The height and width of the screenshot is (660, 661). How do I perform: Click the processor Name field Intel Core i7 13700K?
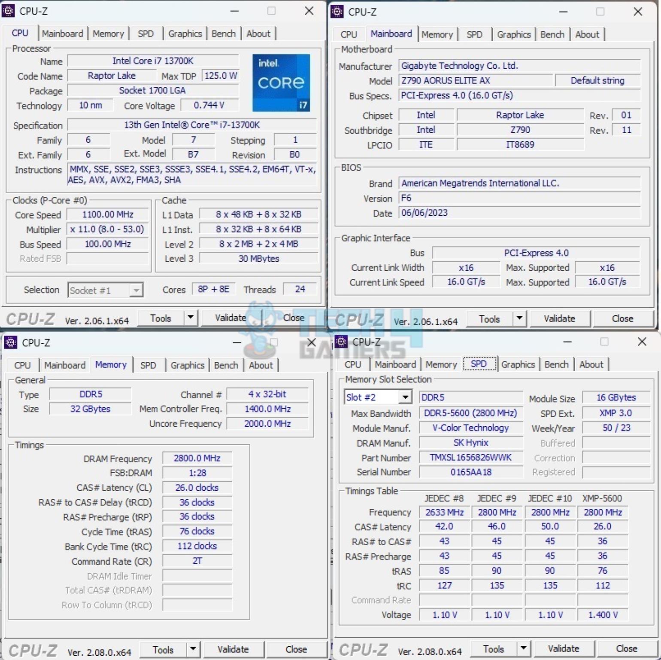tap(153, 61)
